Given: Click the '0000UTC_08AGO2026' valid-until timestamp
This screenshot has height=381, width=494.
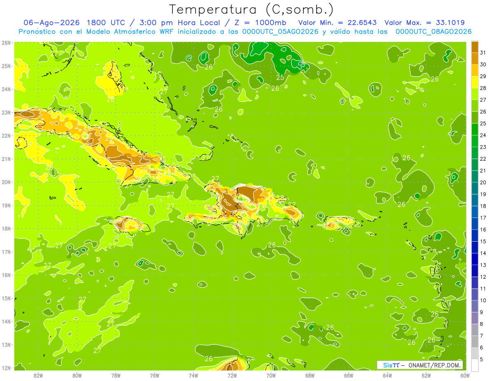Looking at the screenshot, I should click(x=433, y=32).
